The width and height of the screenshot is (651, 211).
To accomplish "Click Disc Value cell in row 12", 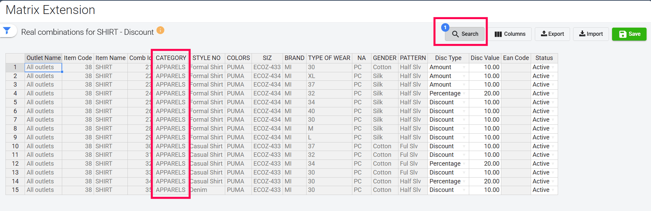I will [485, 164].
